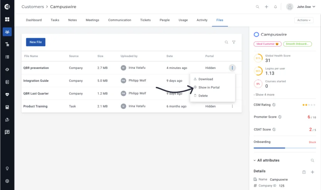
Task: Choose Download from the file menu
Action: coord(213,79)
